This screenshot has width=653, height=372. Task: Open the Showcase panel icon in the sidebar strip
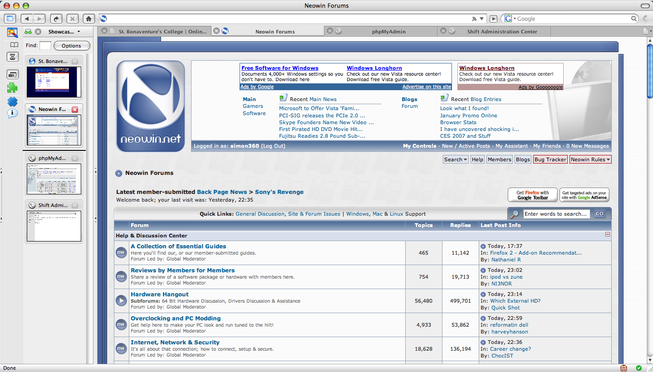[12, 33]
